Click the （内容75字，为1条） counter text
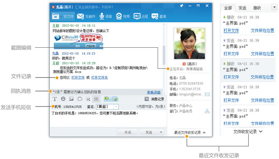 151,106
